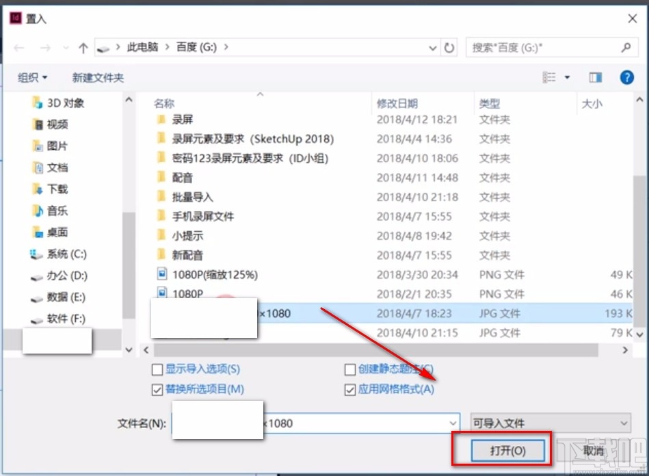The image size is (649, 476).
Task: Select the JPG file dated 2018/4/7 18:23
Action: [x=392, y=313]
